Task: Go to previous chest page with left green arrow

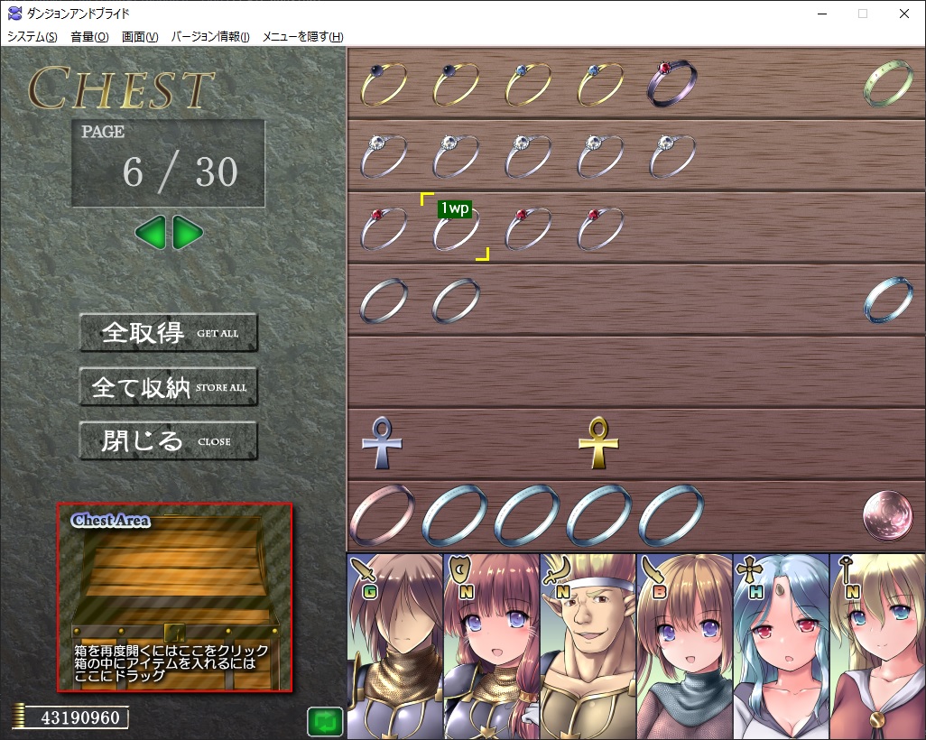Action: coord(150,233)
